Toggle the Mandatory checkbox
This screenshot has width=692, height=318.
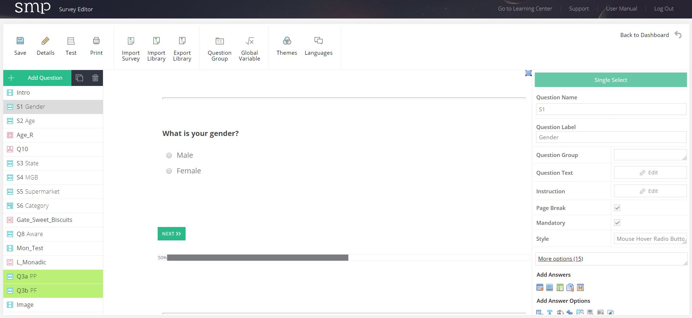tap(617, 223)
